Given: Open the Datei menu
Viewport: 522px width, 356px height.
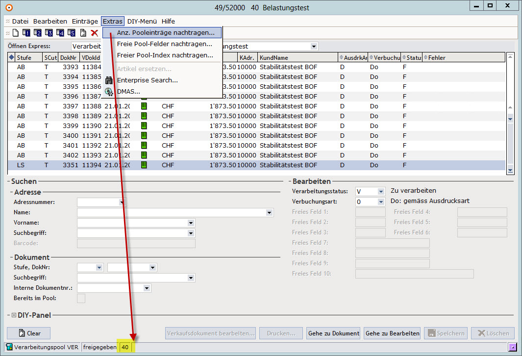Looking at the screenshot, I should tap(20, 21).
